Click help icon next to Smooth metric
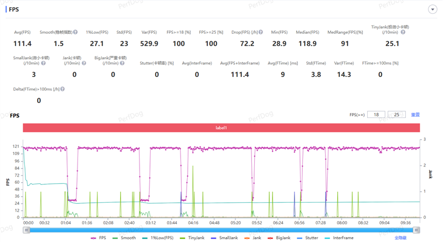Screen dimensions: 443x242 click(75, 33)
